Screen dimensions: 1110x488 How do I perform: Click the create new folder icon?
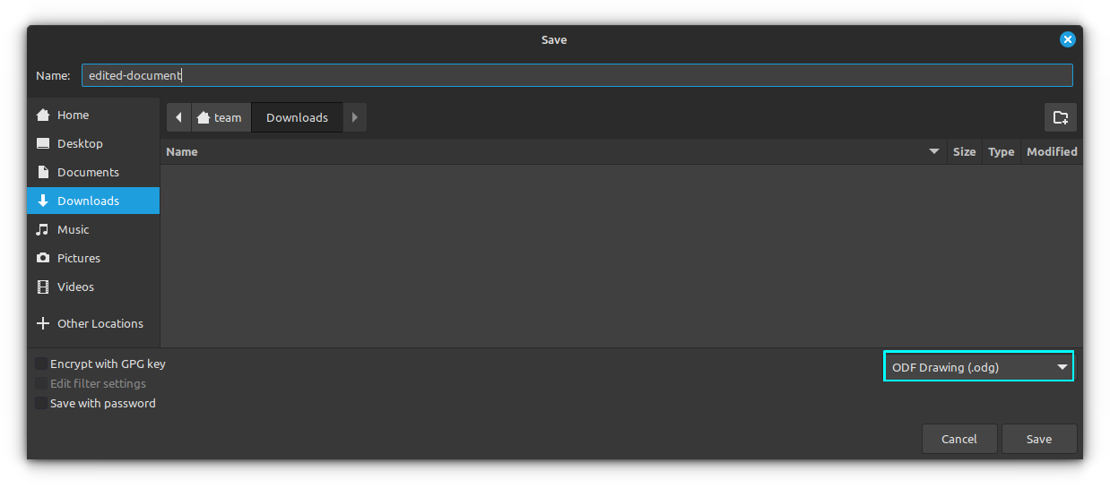click(1061, 117)
